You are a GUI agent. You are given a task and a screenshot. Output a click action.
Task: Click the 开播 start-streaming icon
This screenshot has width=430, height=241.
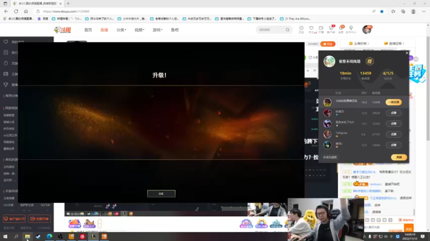(x=321, y=29)
